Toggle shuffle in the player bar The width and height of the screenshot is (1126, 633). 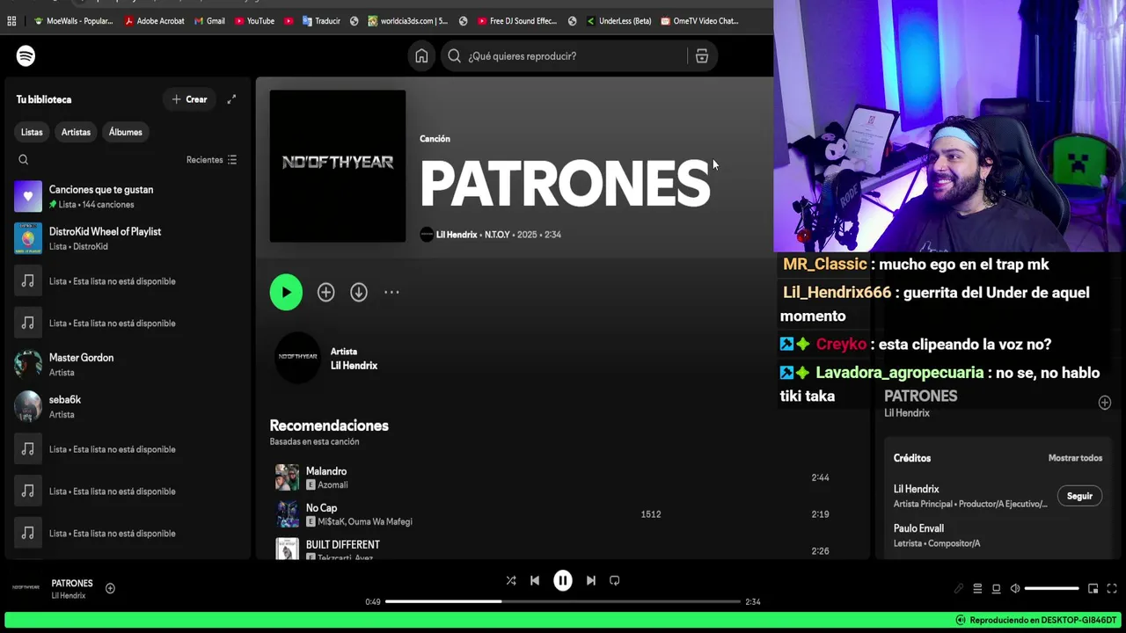point(511,580)
